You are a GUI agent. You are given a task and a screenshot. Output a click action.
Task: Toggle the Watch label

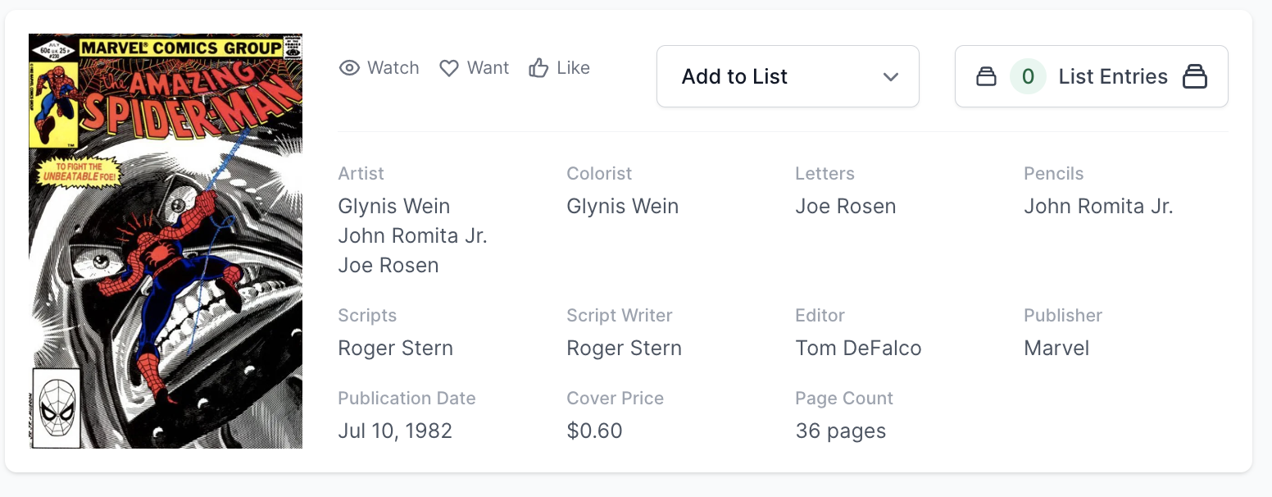tap(393, 68)
